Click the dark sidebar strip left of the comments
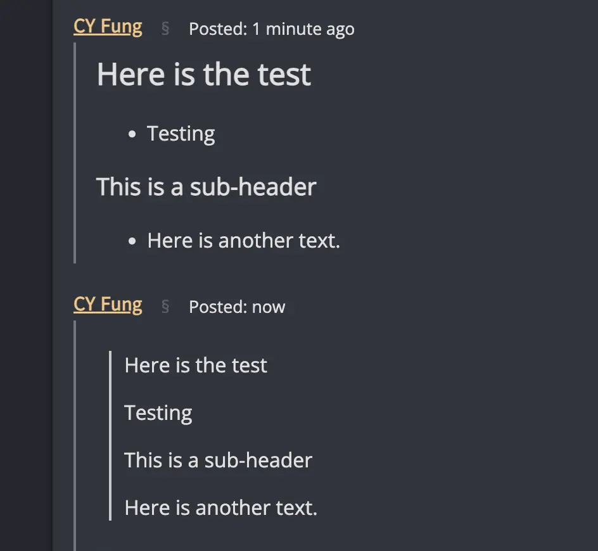Viewport: 598px width, 551px height. (x=25, y=275)
